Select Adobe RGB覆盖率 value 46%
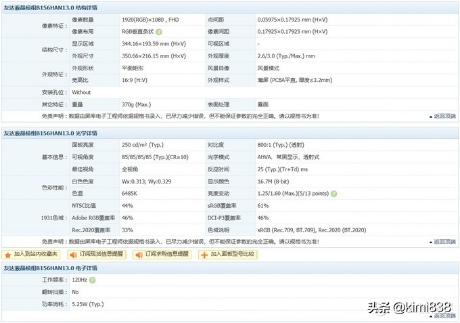Image resolution: width=460 pixels, height=323 pixels. [x=127, y=218]
